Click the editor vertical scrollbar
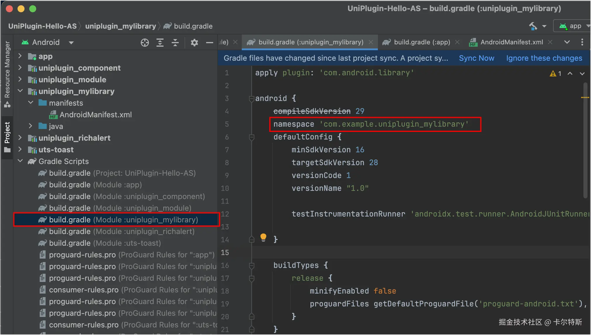This screenshot has width=591, height=335. point(585,140)
